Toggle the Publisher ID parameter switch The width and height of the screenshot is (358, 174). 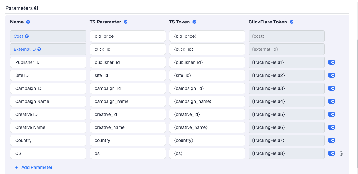332,62
